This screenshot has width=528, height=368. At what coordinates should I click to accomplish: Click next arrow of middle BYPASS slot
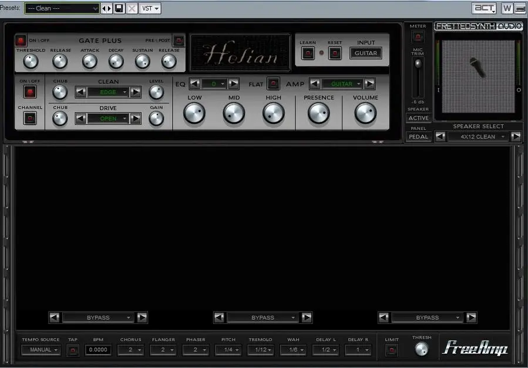click(x=307, y=317)
